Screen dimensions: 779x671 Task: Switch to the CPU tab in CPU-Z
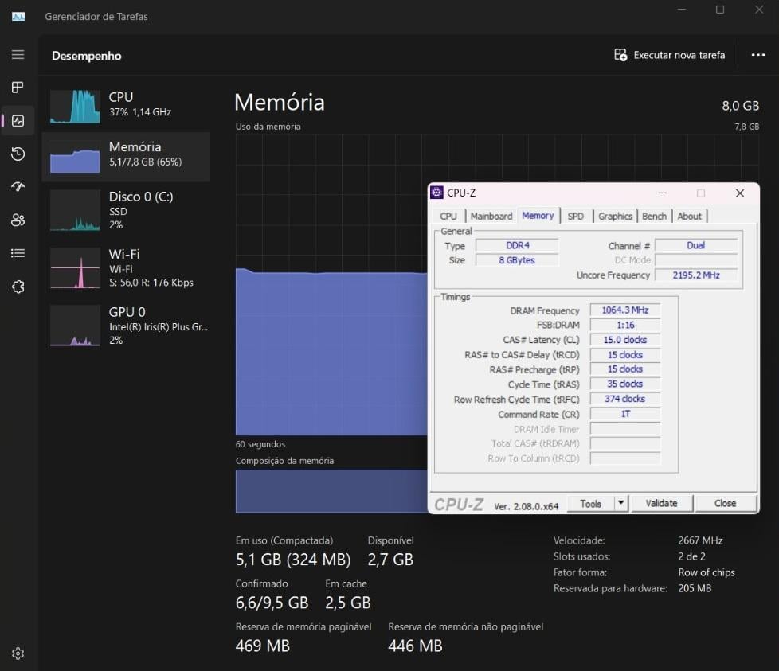448,216
